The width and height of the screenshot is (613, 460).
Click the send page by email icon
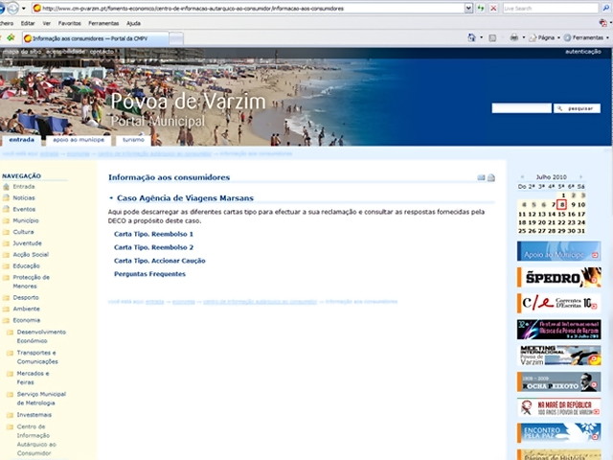(481, 177)
